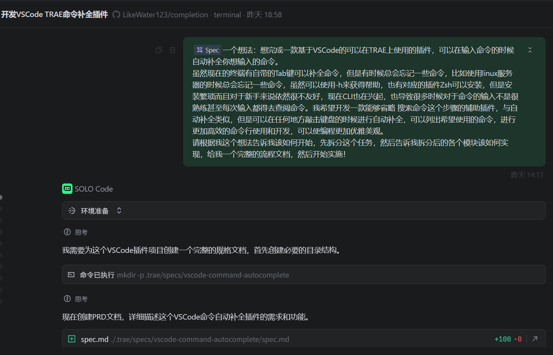Expand the second 思考 thinking block

tap(76, 299)
